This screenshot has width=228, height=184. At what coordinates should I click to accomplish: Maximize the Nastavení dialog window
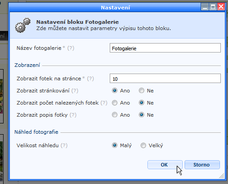[x=213, y=7]
